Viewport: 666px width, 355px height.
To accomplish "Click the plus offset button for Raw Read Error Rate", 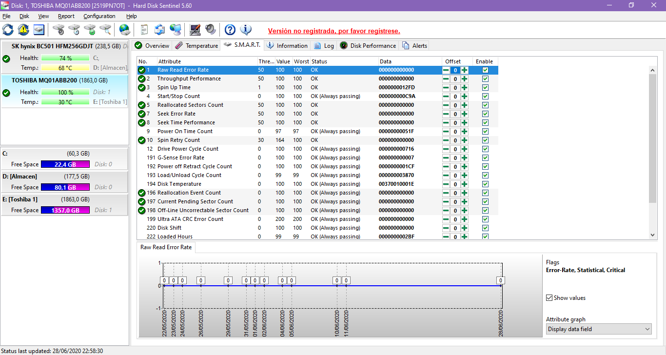I will tap(464, 70).
